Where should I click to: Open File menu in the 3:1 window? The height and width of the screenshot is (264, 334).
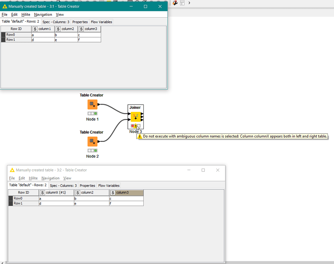coord(5,14)
